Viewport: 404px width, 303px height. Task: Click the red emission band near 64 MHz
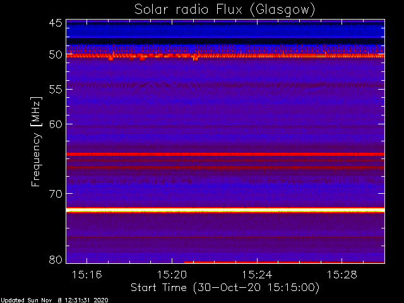(x=225, y=154)
